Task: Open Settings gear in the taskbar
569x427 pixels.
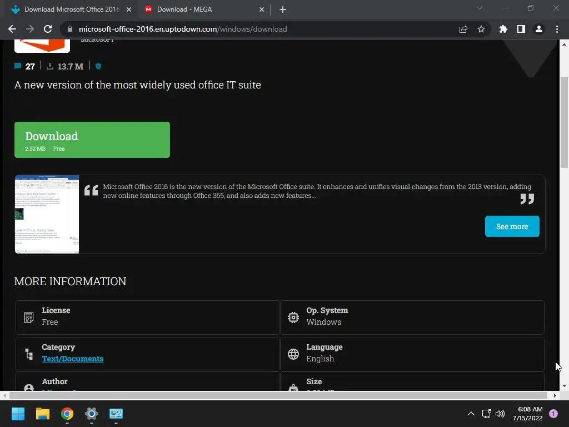Action: point(92,414)
